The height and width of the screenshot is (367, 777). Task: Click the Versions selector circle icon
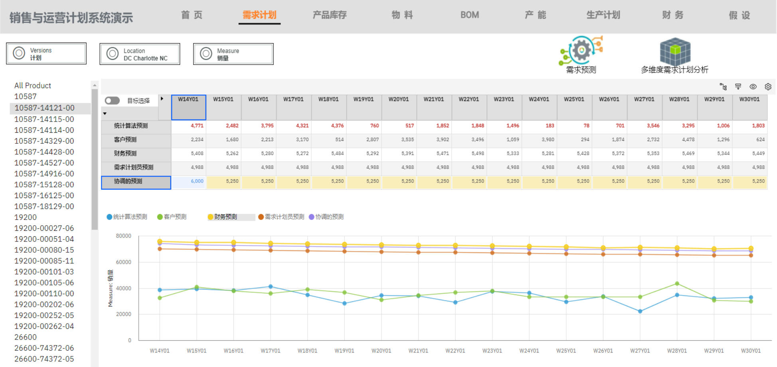[19, 53]
